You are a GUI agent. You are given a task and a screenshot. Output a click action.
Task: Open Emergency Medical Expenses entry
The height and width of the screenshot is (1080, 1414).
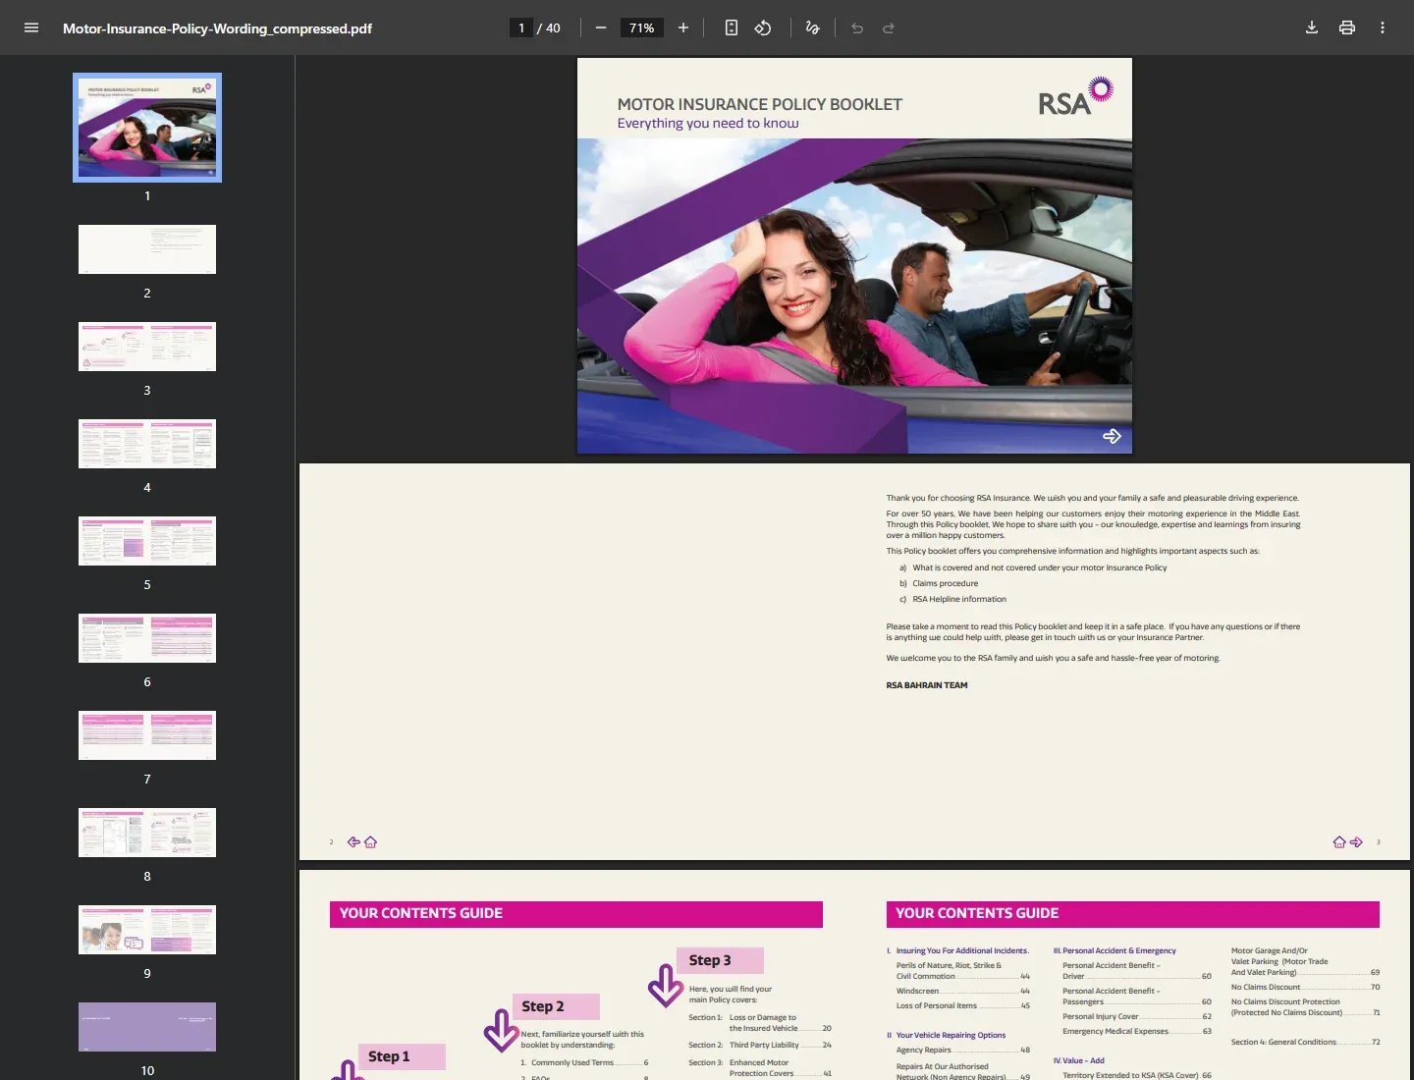click(x=1137, y=1031)
